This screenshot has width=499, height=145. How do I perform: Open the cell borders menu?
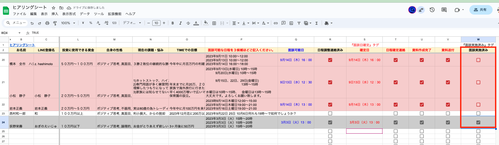click(214, 23)
